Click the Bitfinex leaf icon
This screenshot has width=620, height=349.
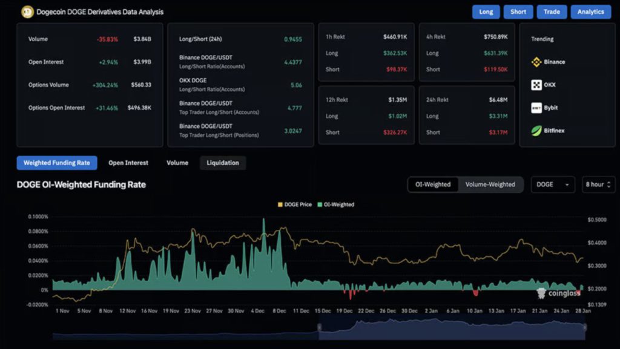(x=536, y=131)
